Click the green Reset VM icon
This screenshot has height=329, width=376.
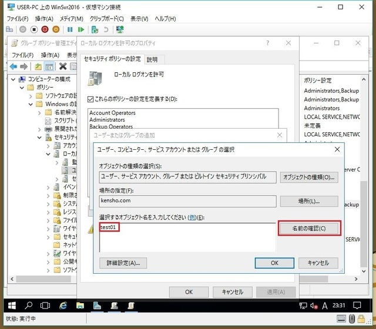click(x=82, y=29)
